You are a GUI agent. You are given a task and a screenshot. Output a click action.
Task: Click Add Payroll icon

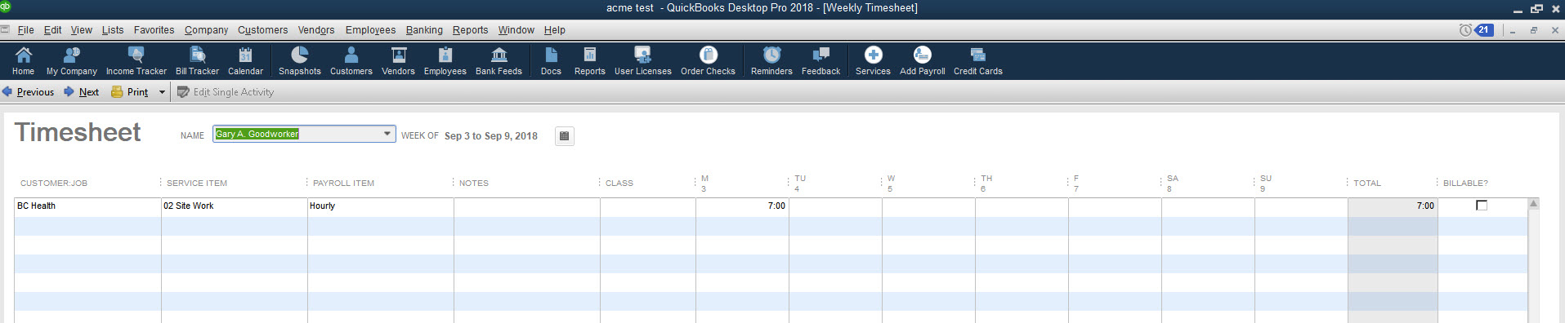pos(923,61)
